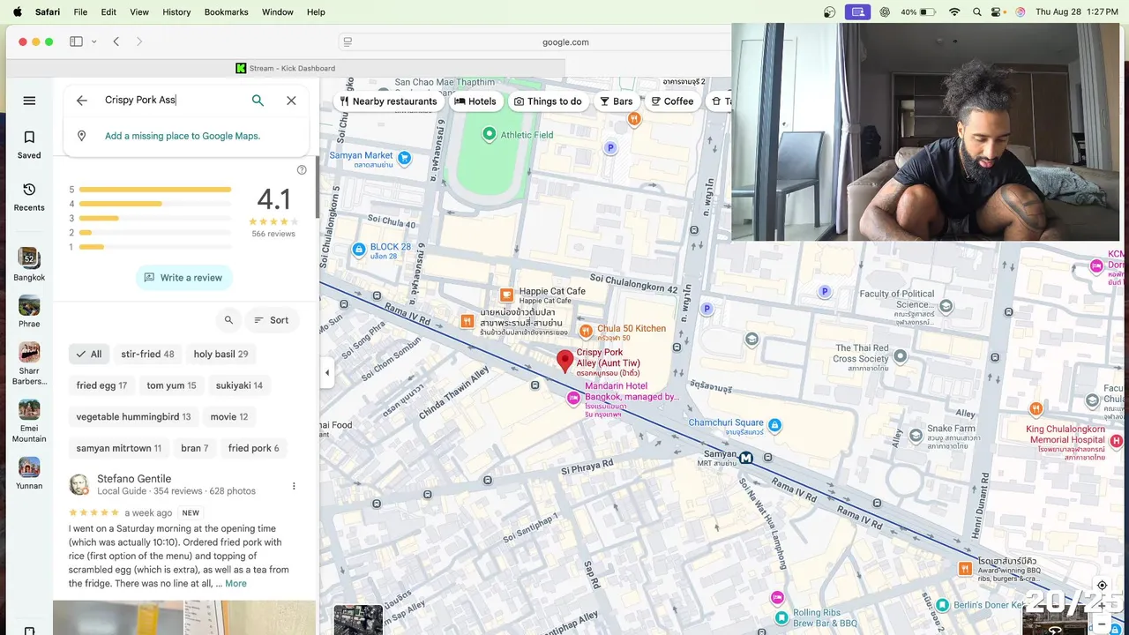Click the Happie Cat Cafe map marker

click(506, 295)
